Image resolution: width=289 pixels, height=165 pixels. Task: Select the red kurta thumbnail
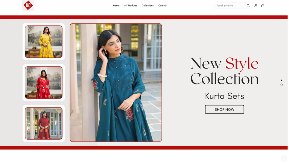pyautogui.click(x=44, y=82)
